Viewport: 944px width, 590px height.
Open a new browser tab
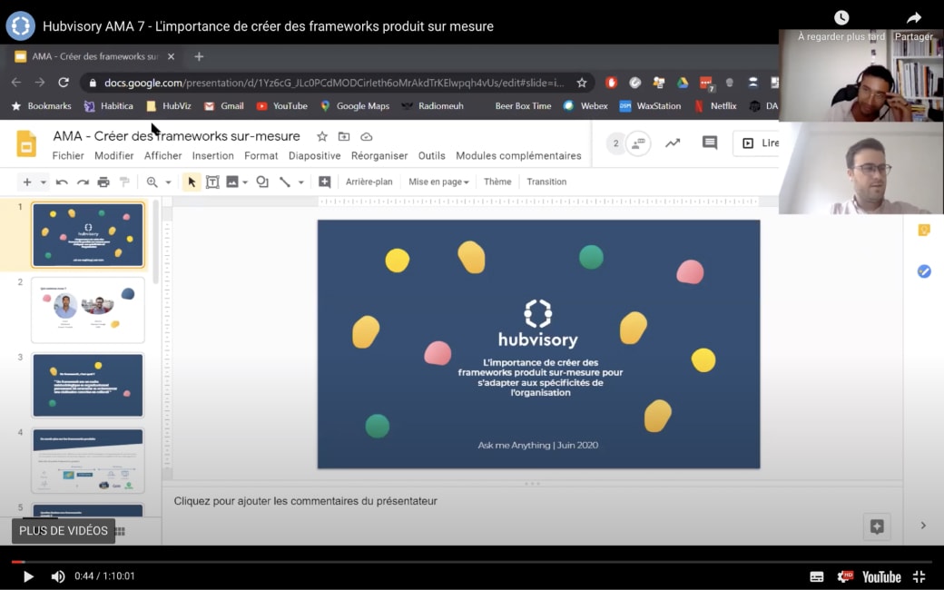coord(199,56)
